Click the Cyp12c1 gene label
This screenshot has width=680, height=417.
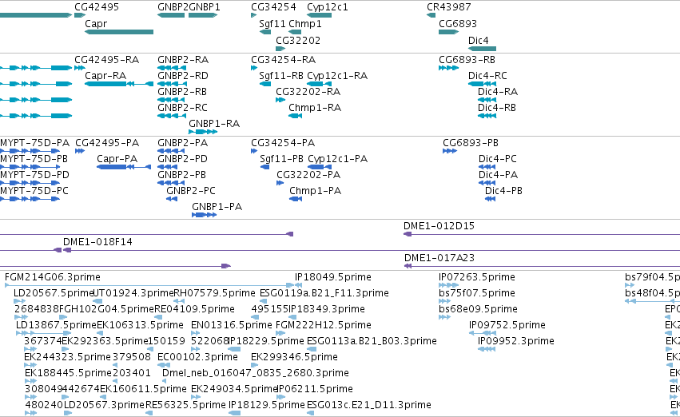[x=328, y=7]
